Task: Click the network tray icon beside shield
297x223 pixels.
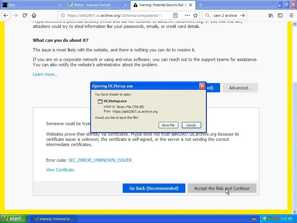Action: coord(270,219)
